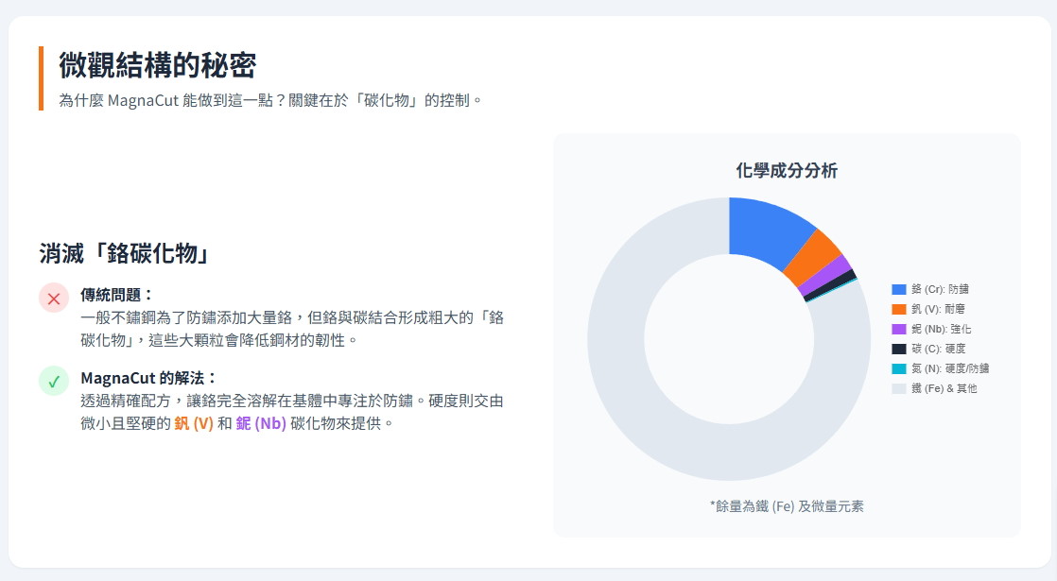Toggle the 鐵 (Fe) & 其他 legend entry
Screen dimensions: 1057x581
click(x=934, y=388)
